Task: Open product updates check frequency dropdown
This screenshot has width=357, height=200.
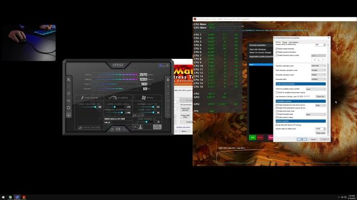Action: tap(316, 89)
